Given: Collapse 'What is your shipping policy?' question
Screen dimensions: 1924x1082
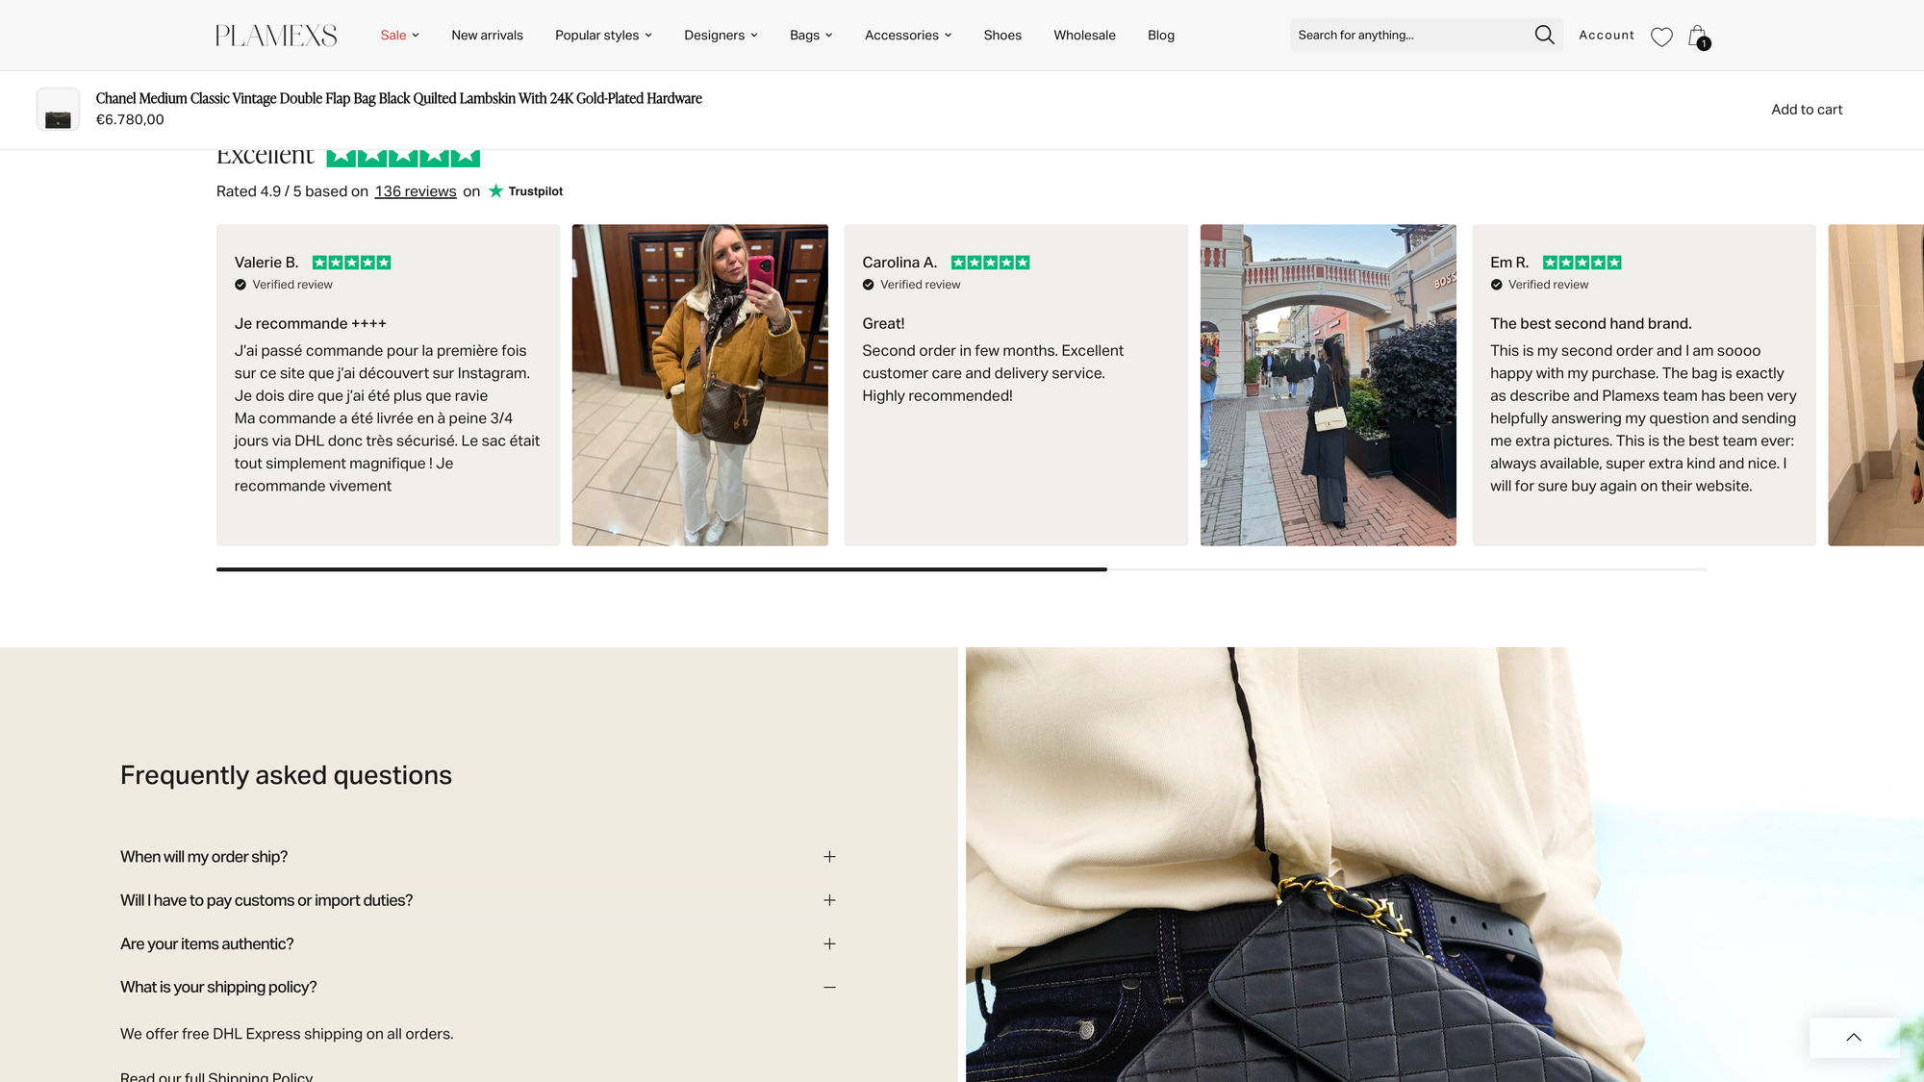Looking at the screenshot, I should pos(478,988).
